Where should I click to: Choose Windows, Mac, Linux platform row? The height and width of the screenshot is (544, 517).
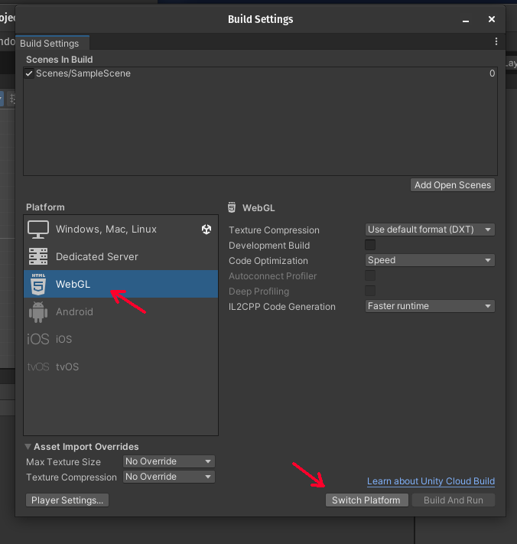point(121,230)
